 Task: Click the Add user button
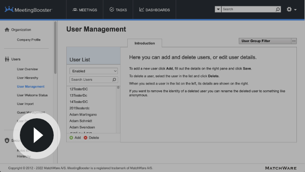click(75, 138)
